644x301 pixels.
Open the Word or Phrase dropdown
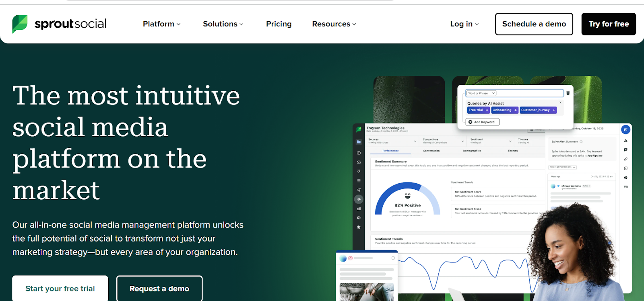point(481,93)
